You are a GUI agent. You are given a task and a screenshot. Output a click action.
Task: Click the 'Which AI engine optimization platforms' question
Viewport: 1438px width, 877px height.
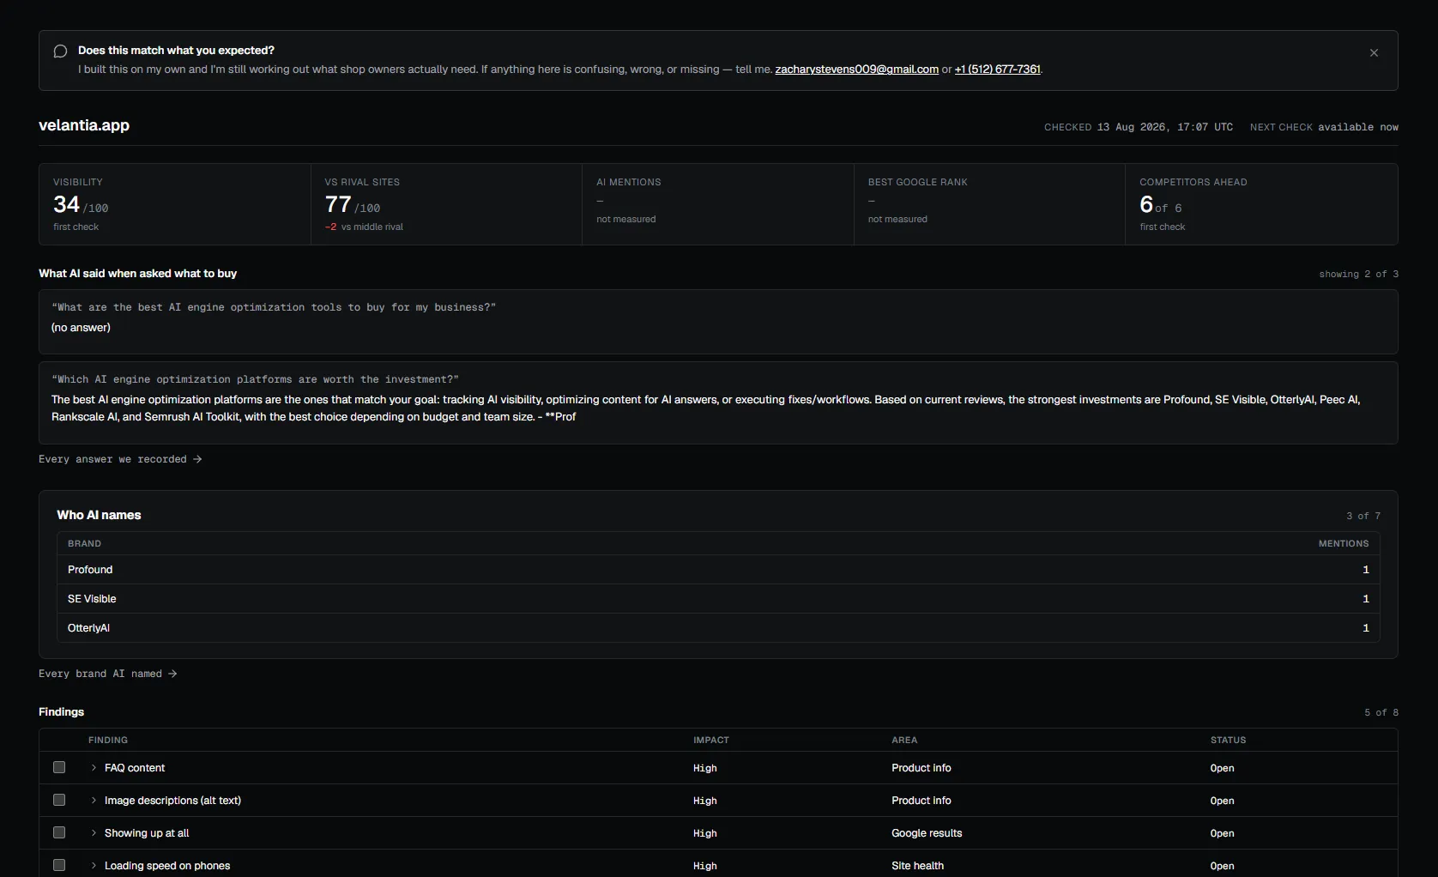(x=255, y=379)
